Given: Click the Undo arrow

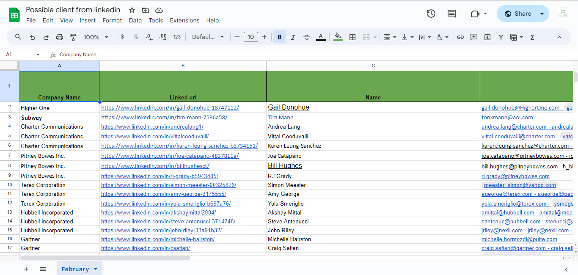Looking at the screenshot, I should [x=33, y=37].
